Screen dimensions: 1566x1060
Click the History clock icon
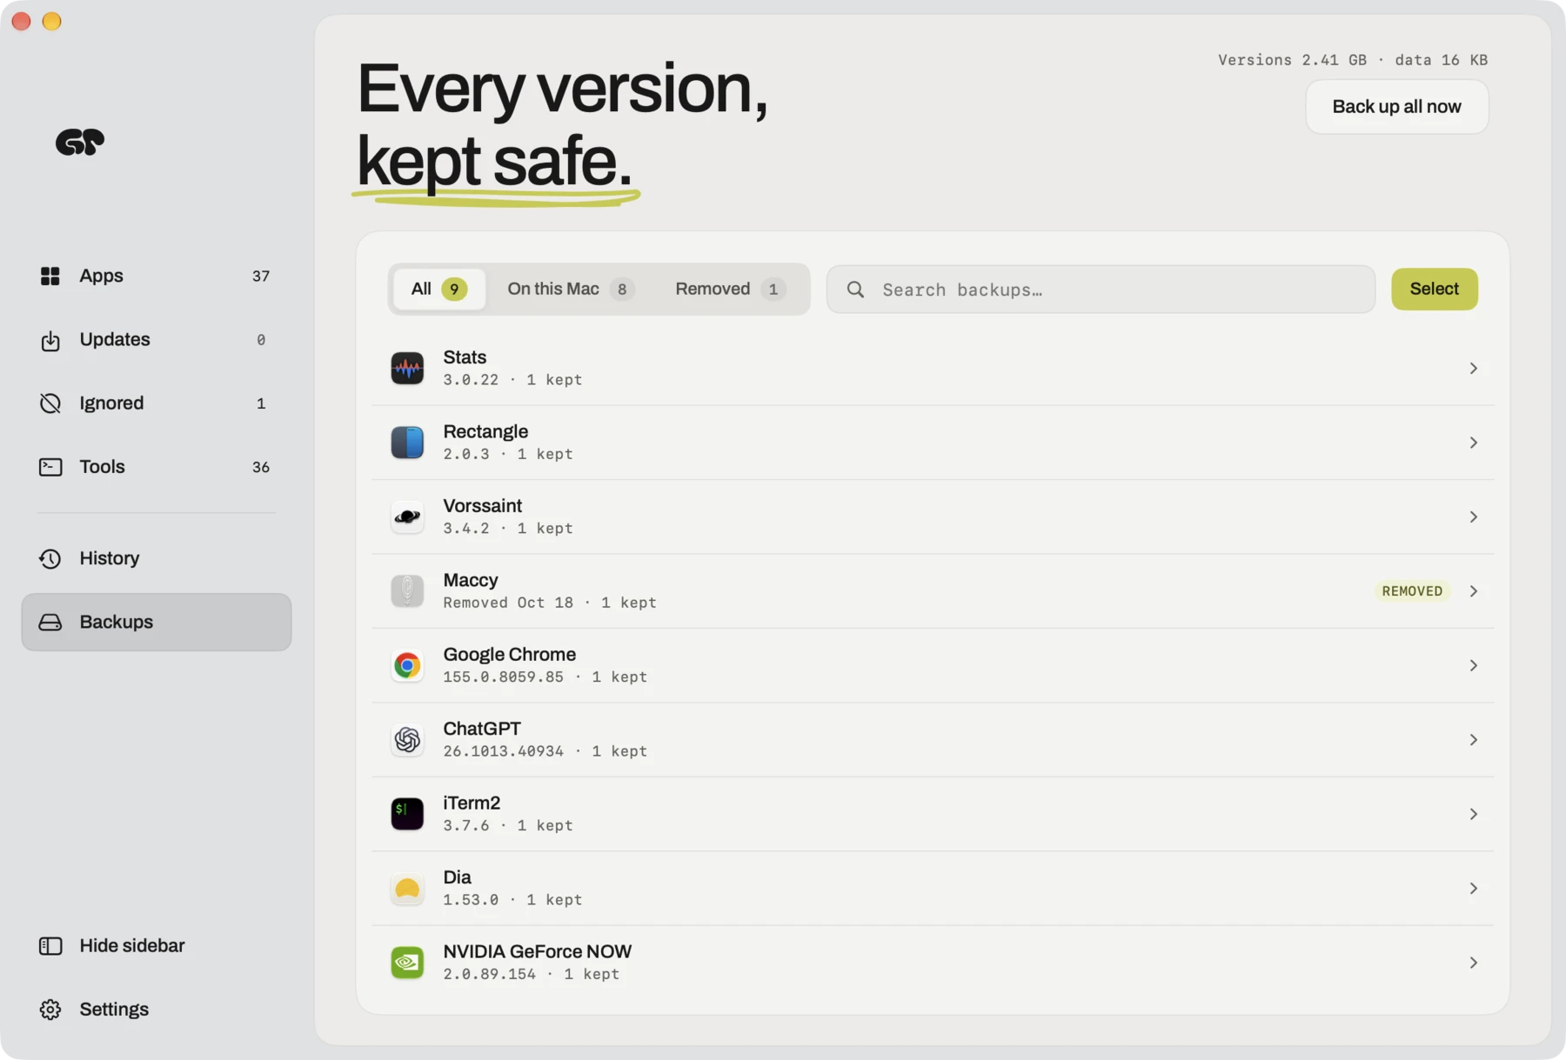50,558
